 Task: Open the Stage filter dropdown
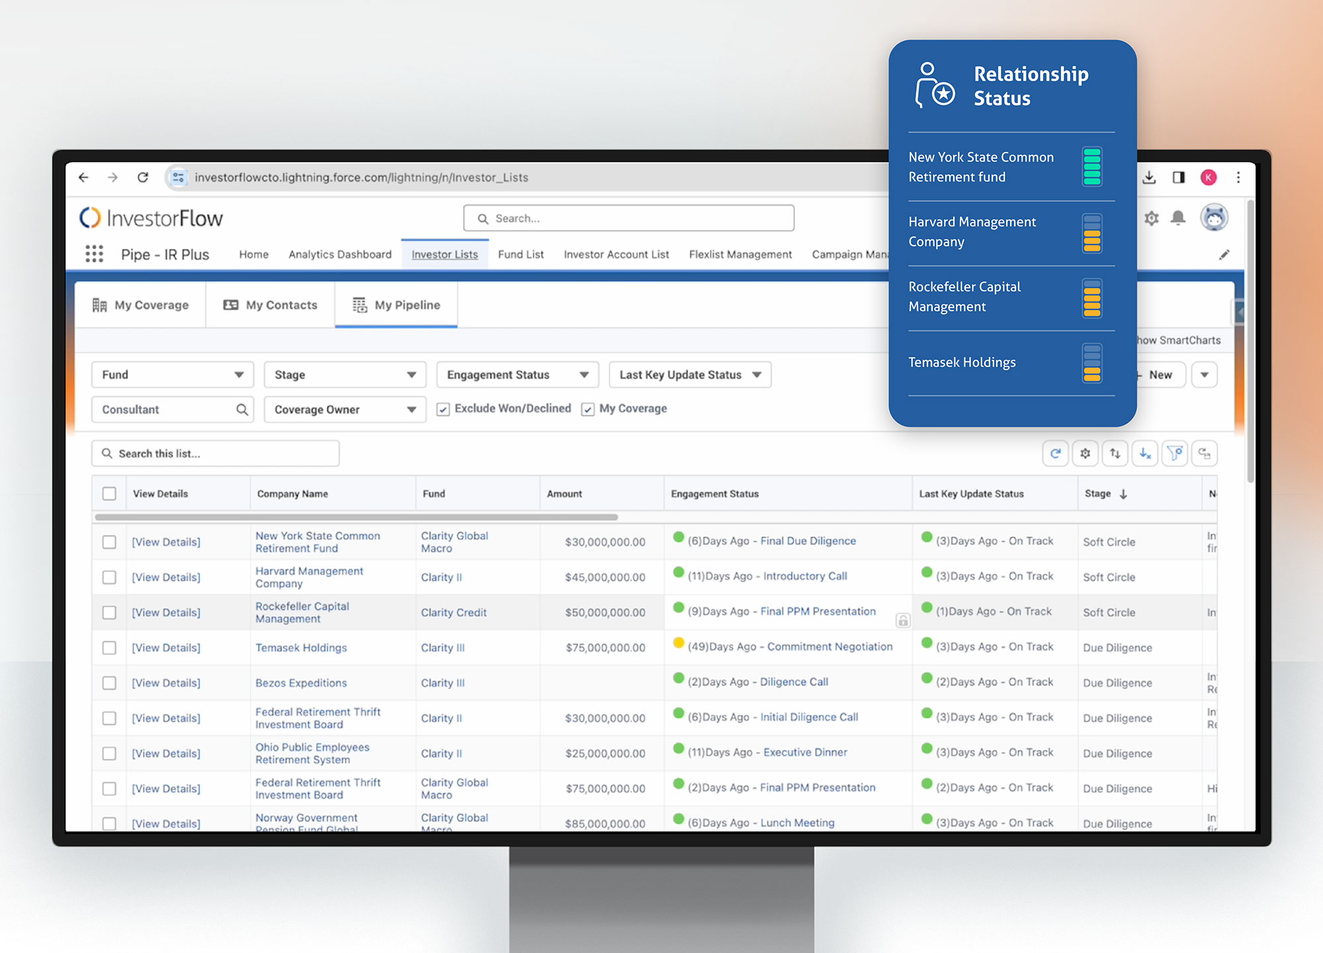point(345,375)
